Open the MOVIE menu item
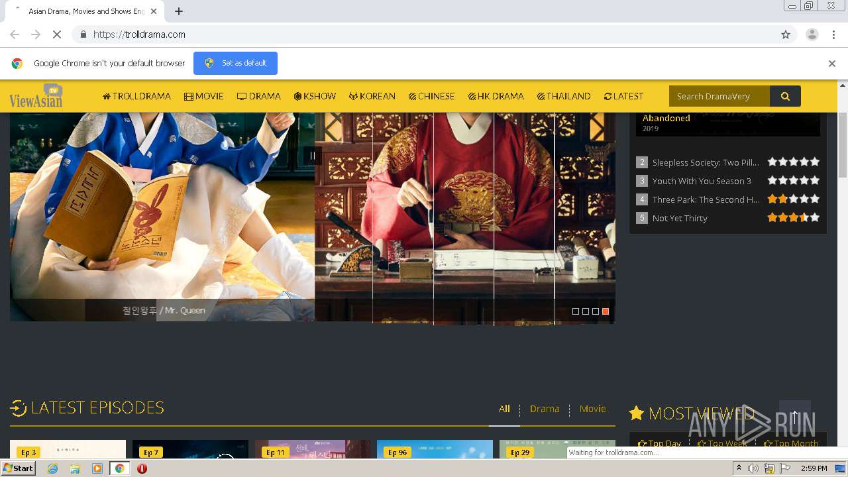The width and height of the screenshot is (848, 477). tap(204, 96)
